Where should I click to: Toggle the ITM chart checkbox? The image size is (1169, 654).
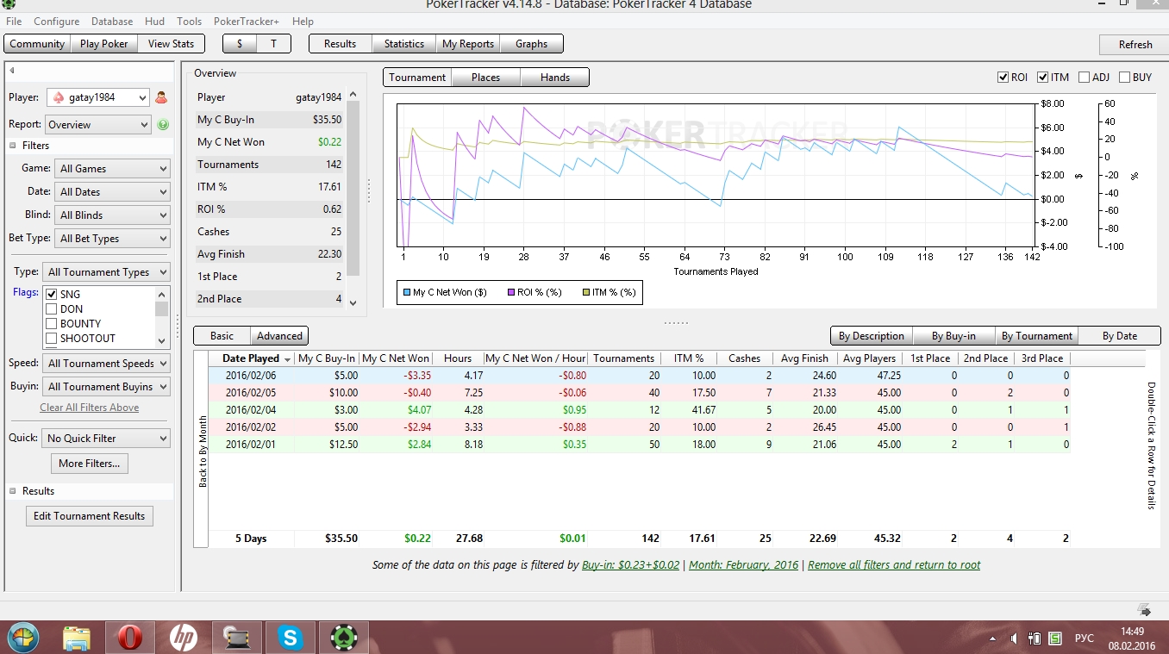tap(1043, 78)
